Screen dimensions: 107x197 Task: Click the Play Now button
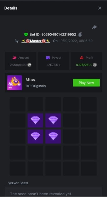coord(86,83)
